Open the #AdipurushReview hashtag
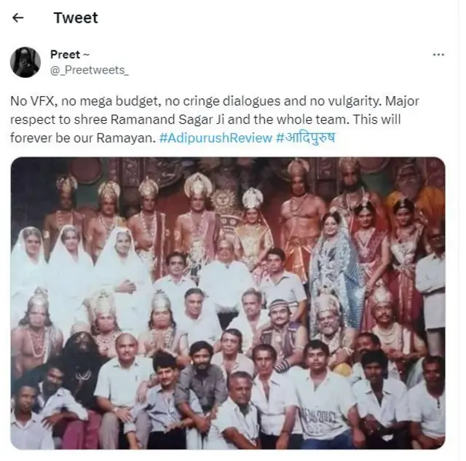The height and width of the screenshot is (461, 466). click(216, 138)
